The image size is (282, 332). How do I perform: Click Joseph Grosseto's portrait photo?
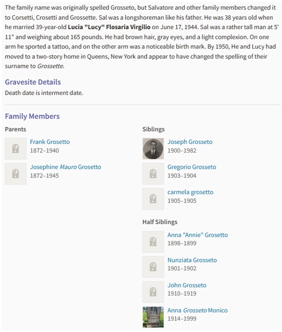pos(153,148)
